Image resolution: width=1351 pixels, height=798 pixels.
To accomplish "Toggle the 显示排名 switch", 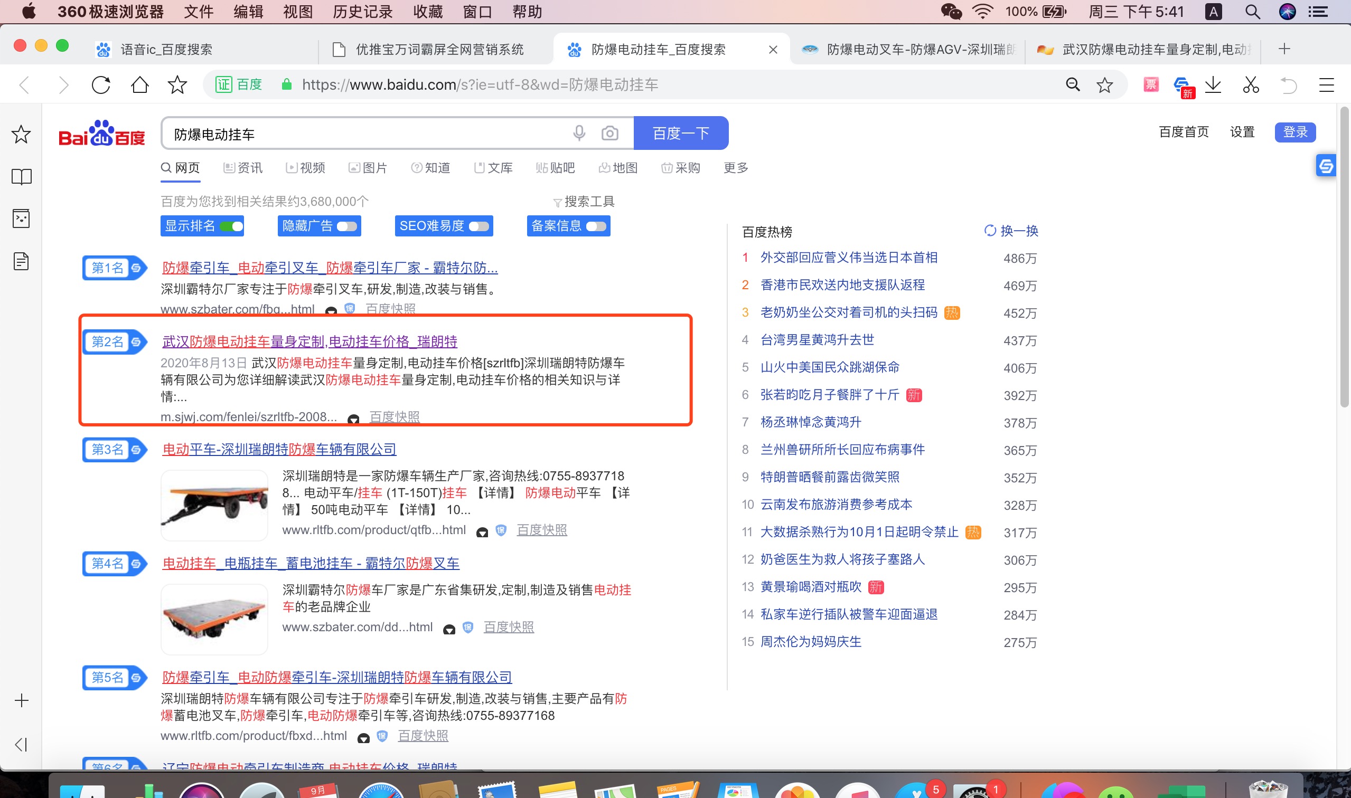I will click(231, 226).
